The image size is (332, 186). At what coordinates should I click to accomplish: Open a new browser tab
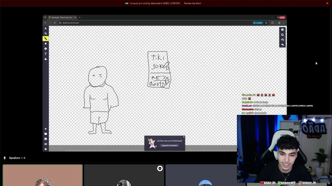tap(80, 18)
